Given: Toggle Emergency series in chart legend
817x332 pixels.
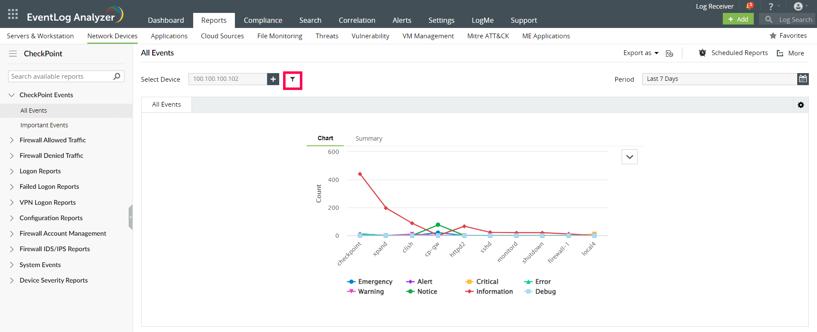Looking at the screenshot, I should pyautogui.click(x=370, y=282).
